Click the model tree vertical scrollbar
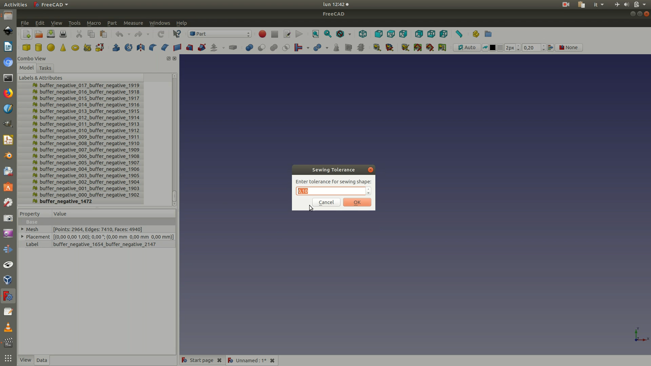This screenshot has height=366, width=651. [x=174, y=140]
